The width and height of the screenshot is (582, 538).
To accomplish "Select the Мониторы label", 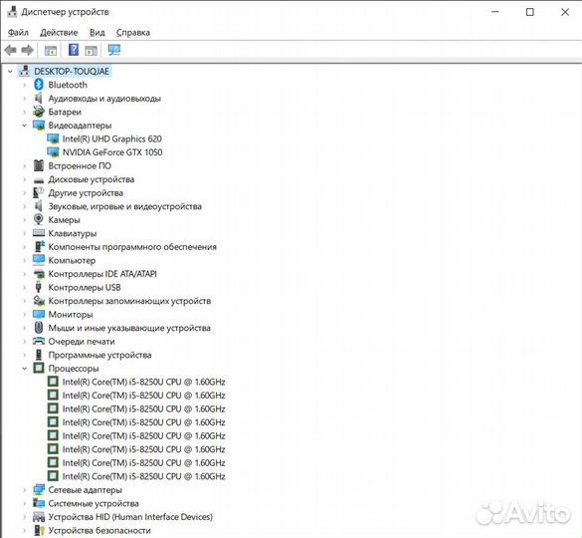I will coord(71,314).
